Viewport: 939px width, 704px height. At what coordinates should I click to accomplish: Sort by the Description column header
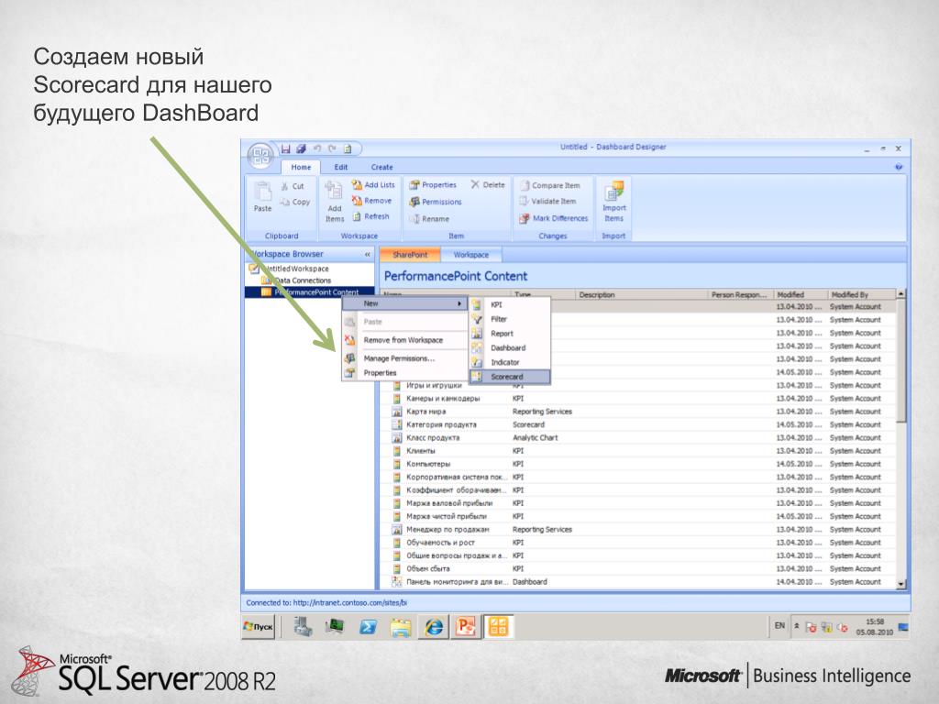641,294
